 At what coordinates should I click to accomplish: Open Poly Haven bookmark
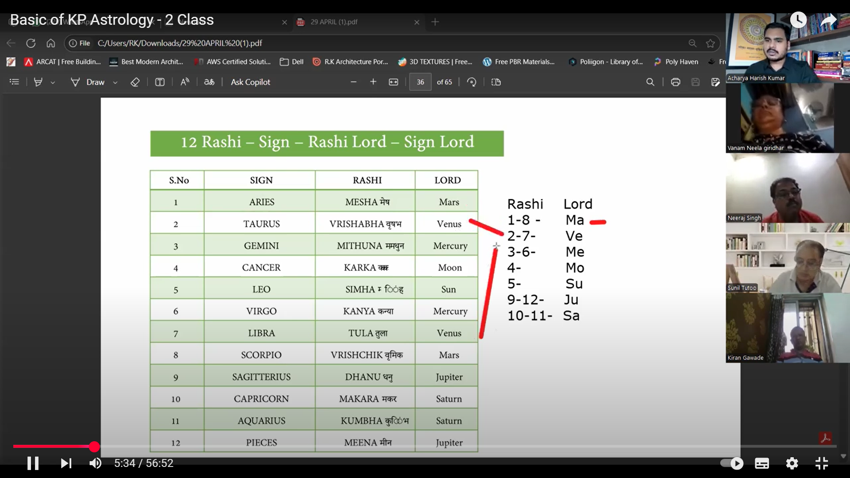click(676, 62)
